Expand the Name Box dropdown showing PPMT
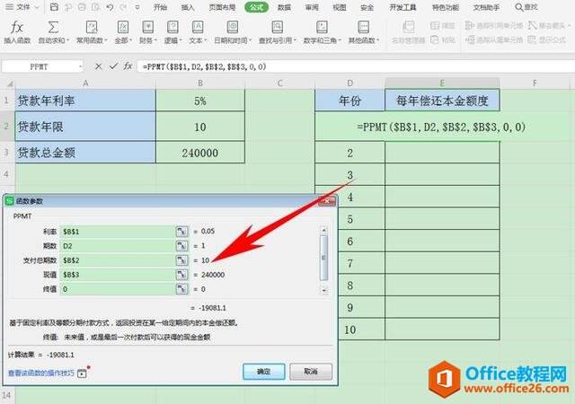The height and width of the screenshot is (404, 575). click(x=80, y=66)
